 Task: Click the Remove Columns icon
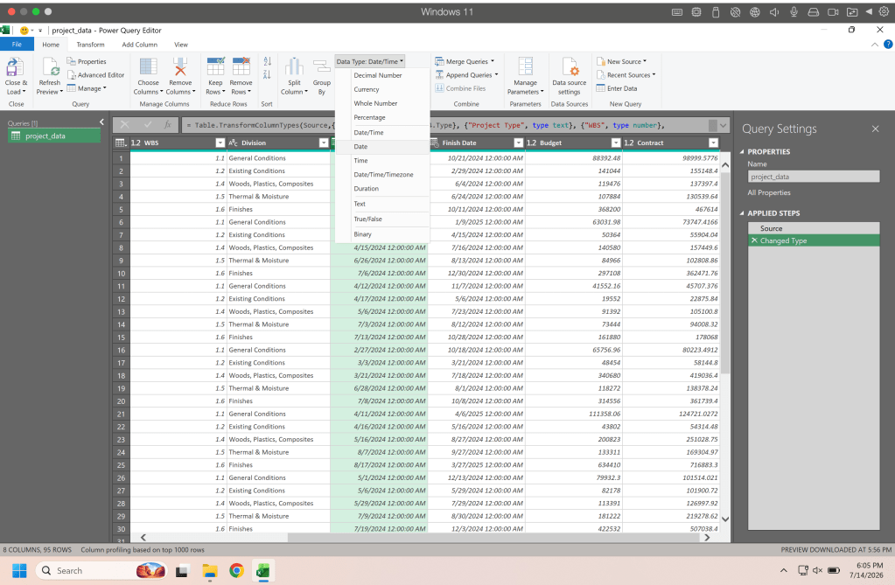(x=180, y=66)
